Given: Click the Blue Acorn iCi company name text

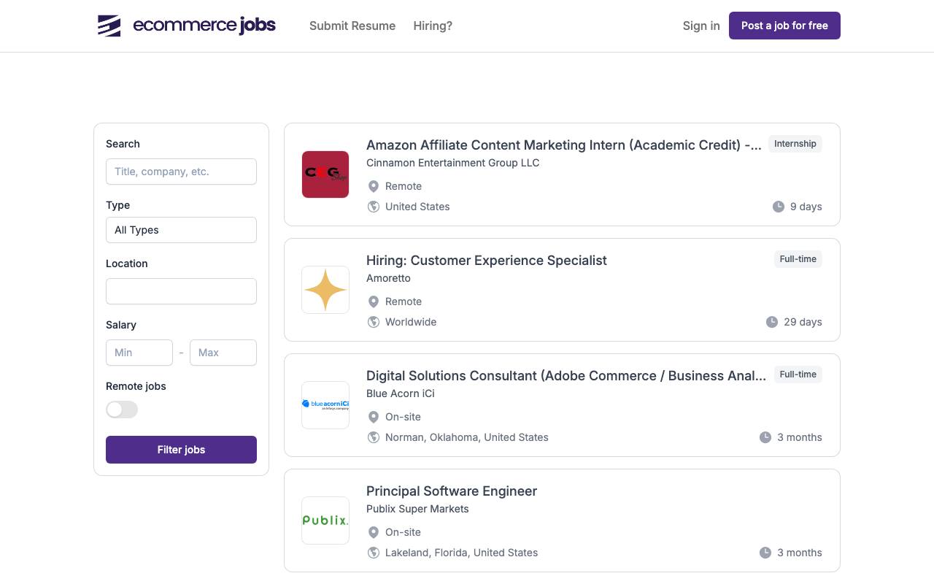Looking at the screenshot, I should 401,393.
